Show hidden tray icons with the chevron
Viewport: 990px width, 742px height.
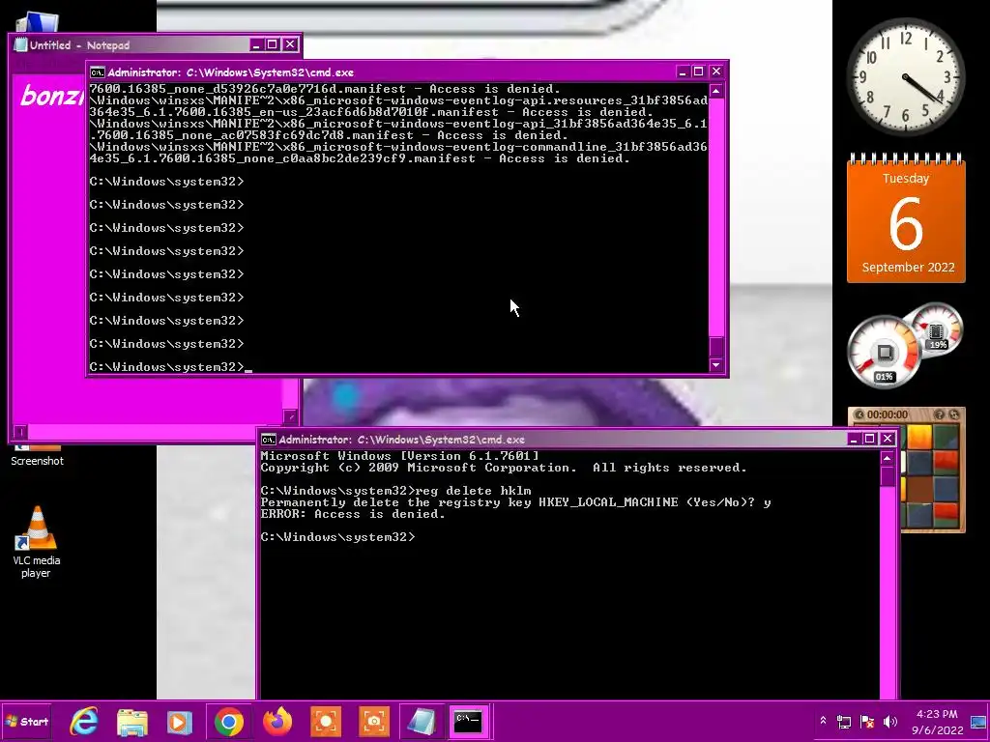click(x=823, y=721)
